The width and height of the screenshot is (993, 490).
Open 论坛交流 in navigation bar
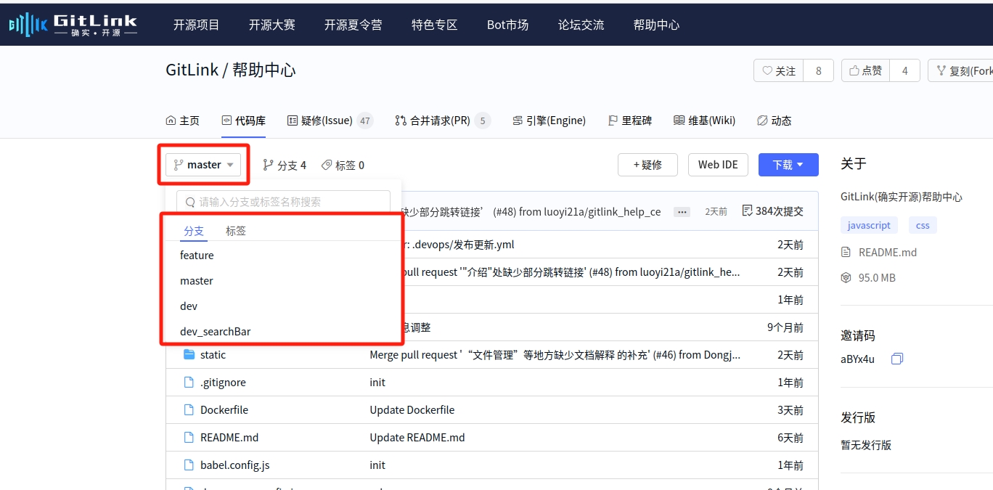[581, 25]
